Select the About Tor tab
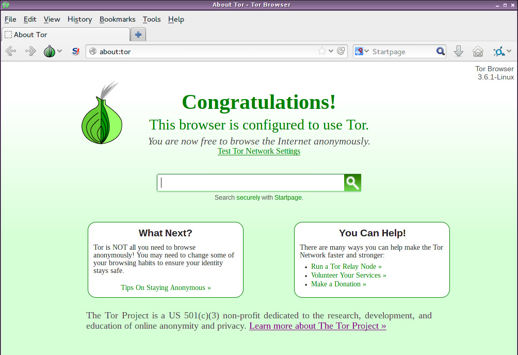The image size is (518, 355). 66,35
